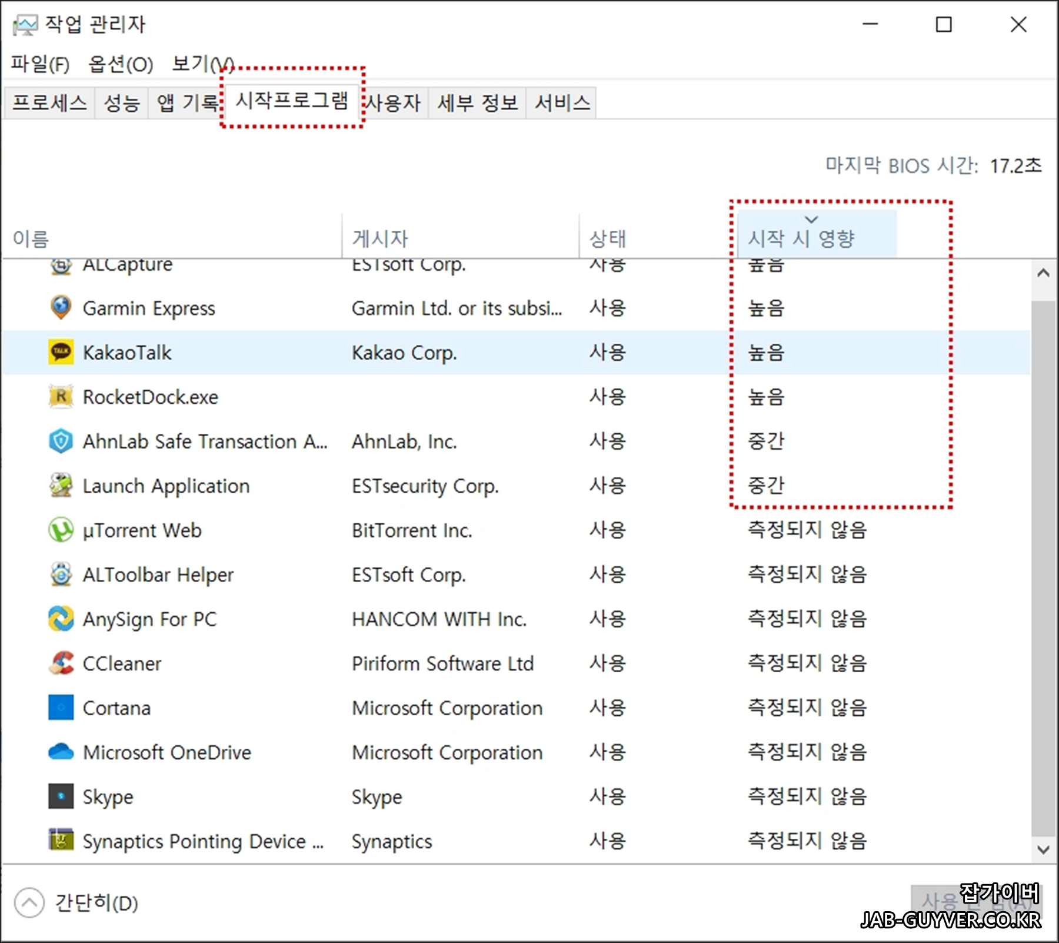Click the Task Manager title bar icon
This screenshot has height=943, width=1059.
pyautogui.click(x=25, y=25)
